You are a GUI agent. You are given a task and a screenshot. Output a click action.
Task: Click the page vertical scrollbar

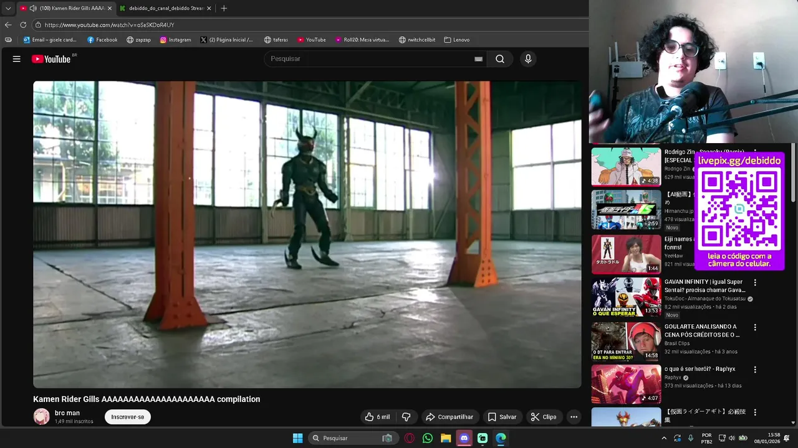[793, 174]
